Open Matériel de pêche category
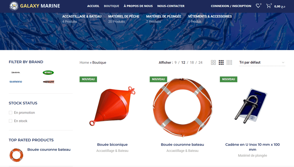Image resolution: width=294 pixels, height=167 pixels. [x=124, y=16]
